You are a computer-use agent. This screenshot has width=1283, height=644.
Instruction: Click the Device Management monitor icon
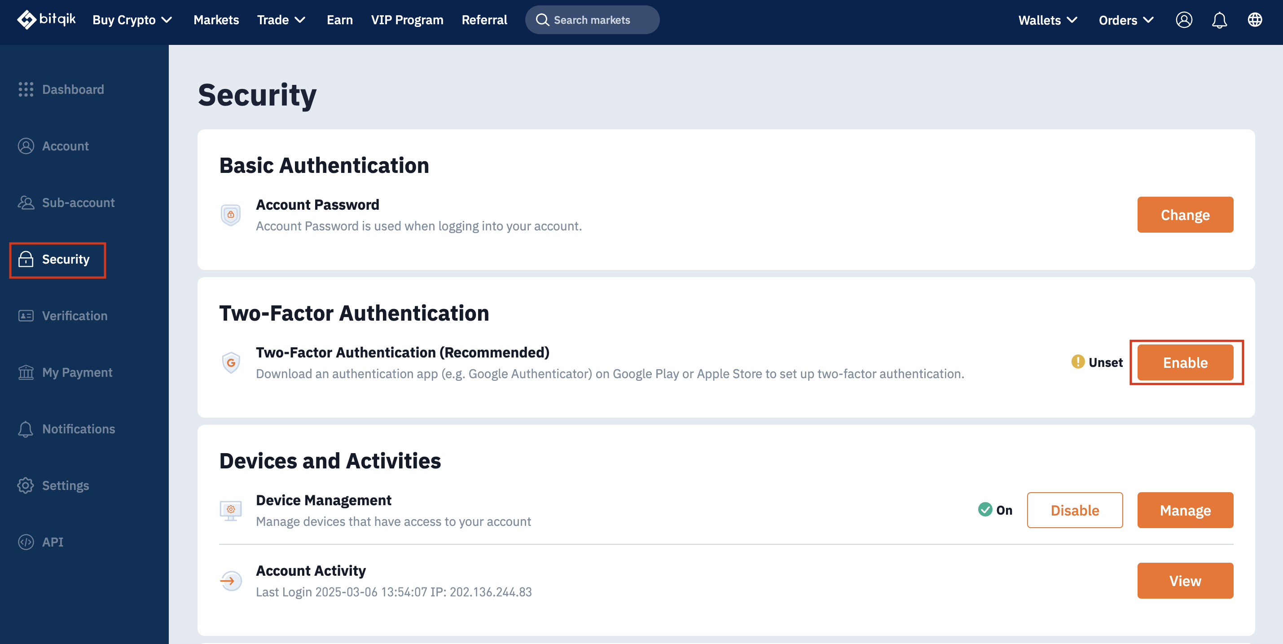(x=231, y=511)
